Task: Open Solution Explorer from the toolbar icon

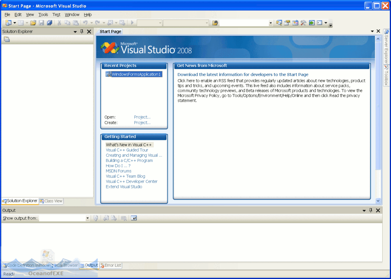Action: [279, 22]
